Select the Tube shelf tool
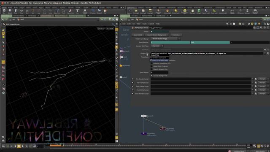Screen dimensions: 270x152 [16, 11]
